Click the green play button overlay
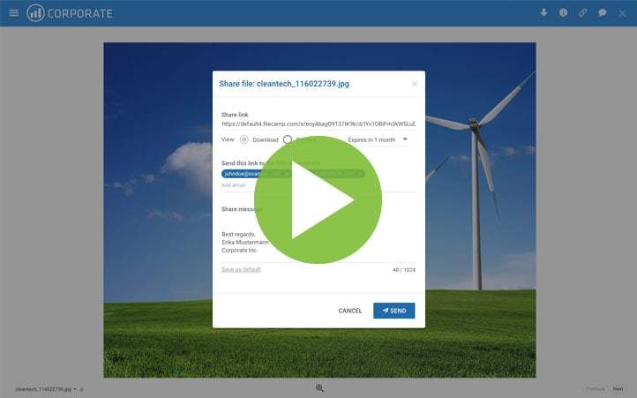 tap(318, 199)
